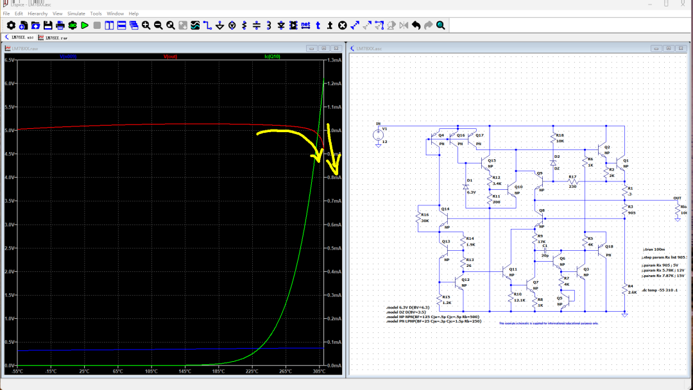Click the Save file icon
The height and width of the screenshot is (390, 693).
click(47, 26)
